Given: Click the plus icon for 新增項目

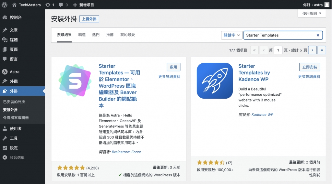Looking at the screenshot, I should click(x=75, y=5).
